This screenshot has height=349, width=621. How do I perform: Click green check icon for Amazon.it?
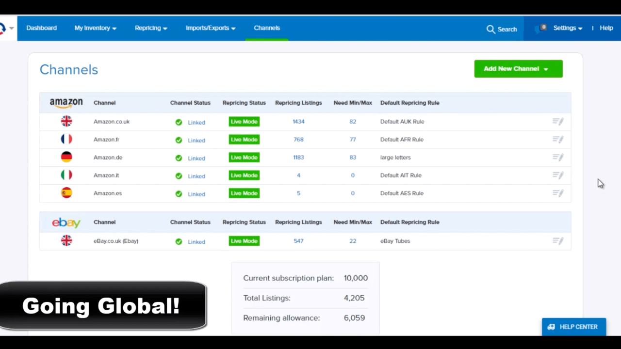[179, 176]
